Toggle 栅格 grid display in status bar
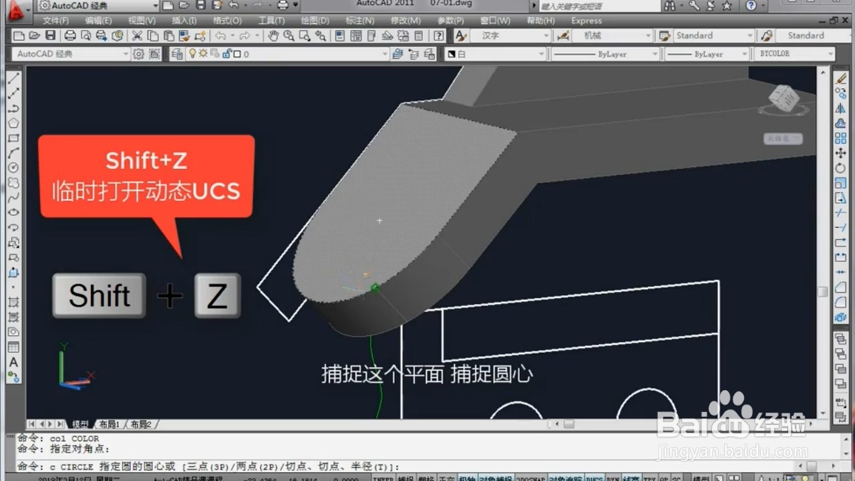 425,478
